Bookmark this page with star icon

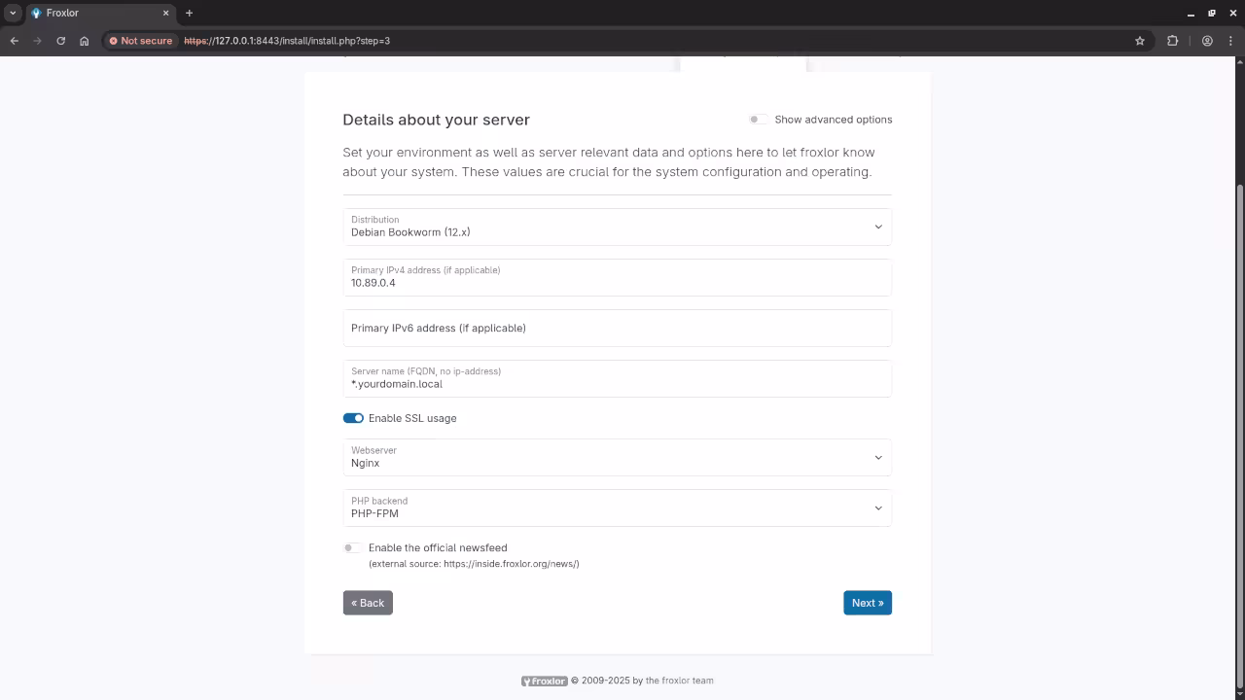pos(1140,41)
